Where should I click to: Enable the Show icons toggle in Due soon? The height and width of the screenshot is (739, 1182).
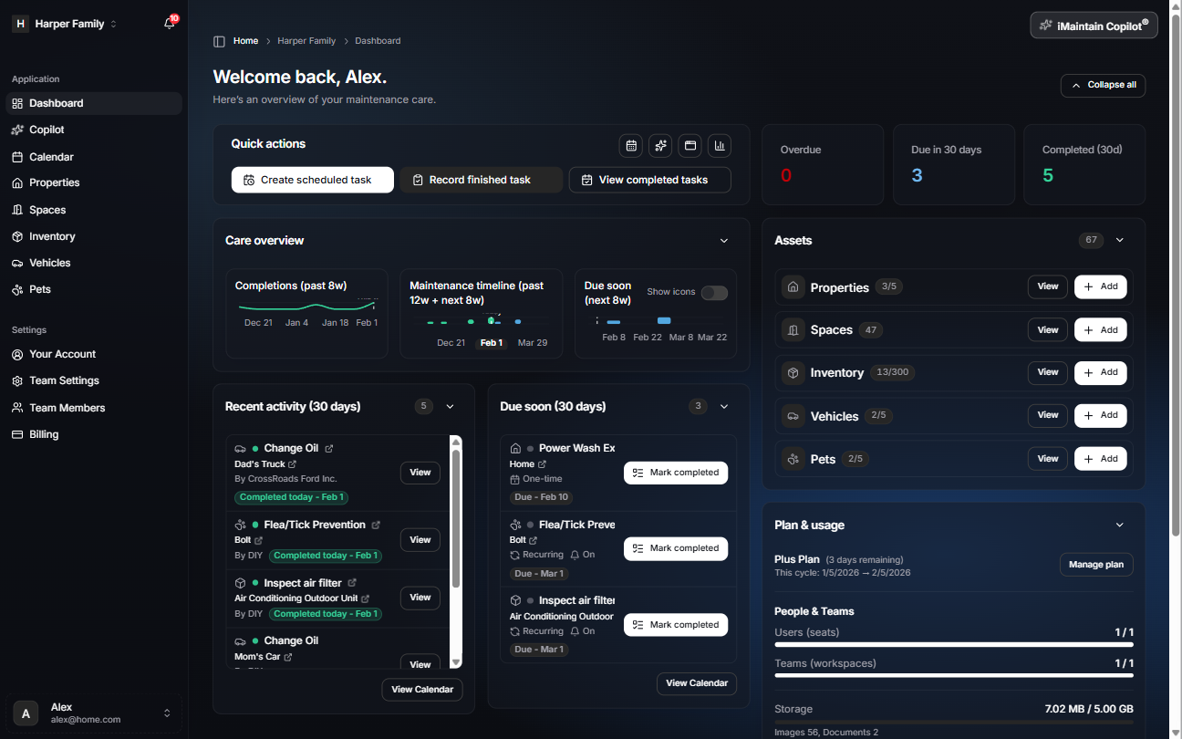click(x=714, y=293)
